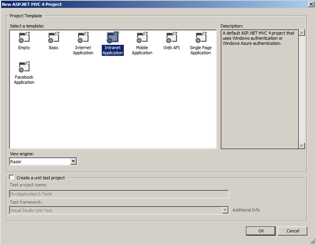Click the OK button
Image resolution: width=316 pixels, height=245 pixels.
pyautogui.click(x=260, y=231)
